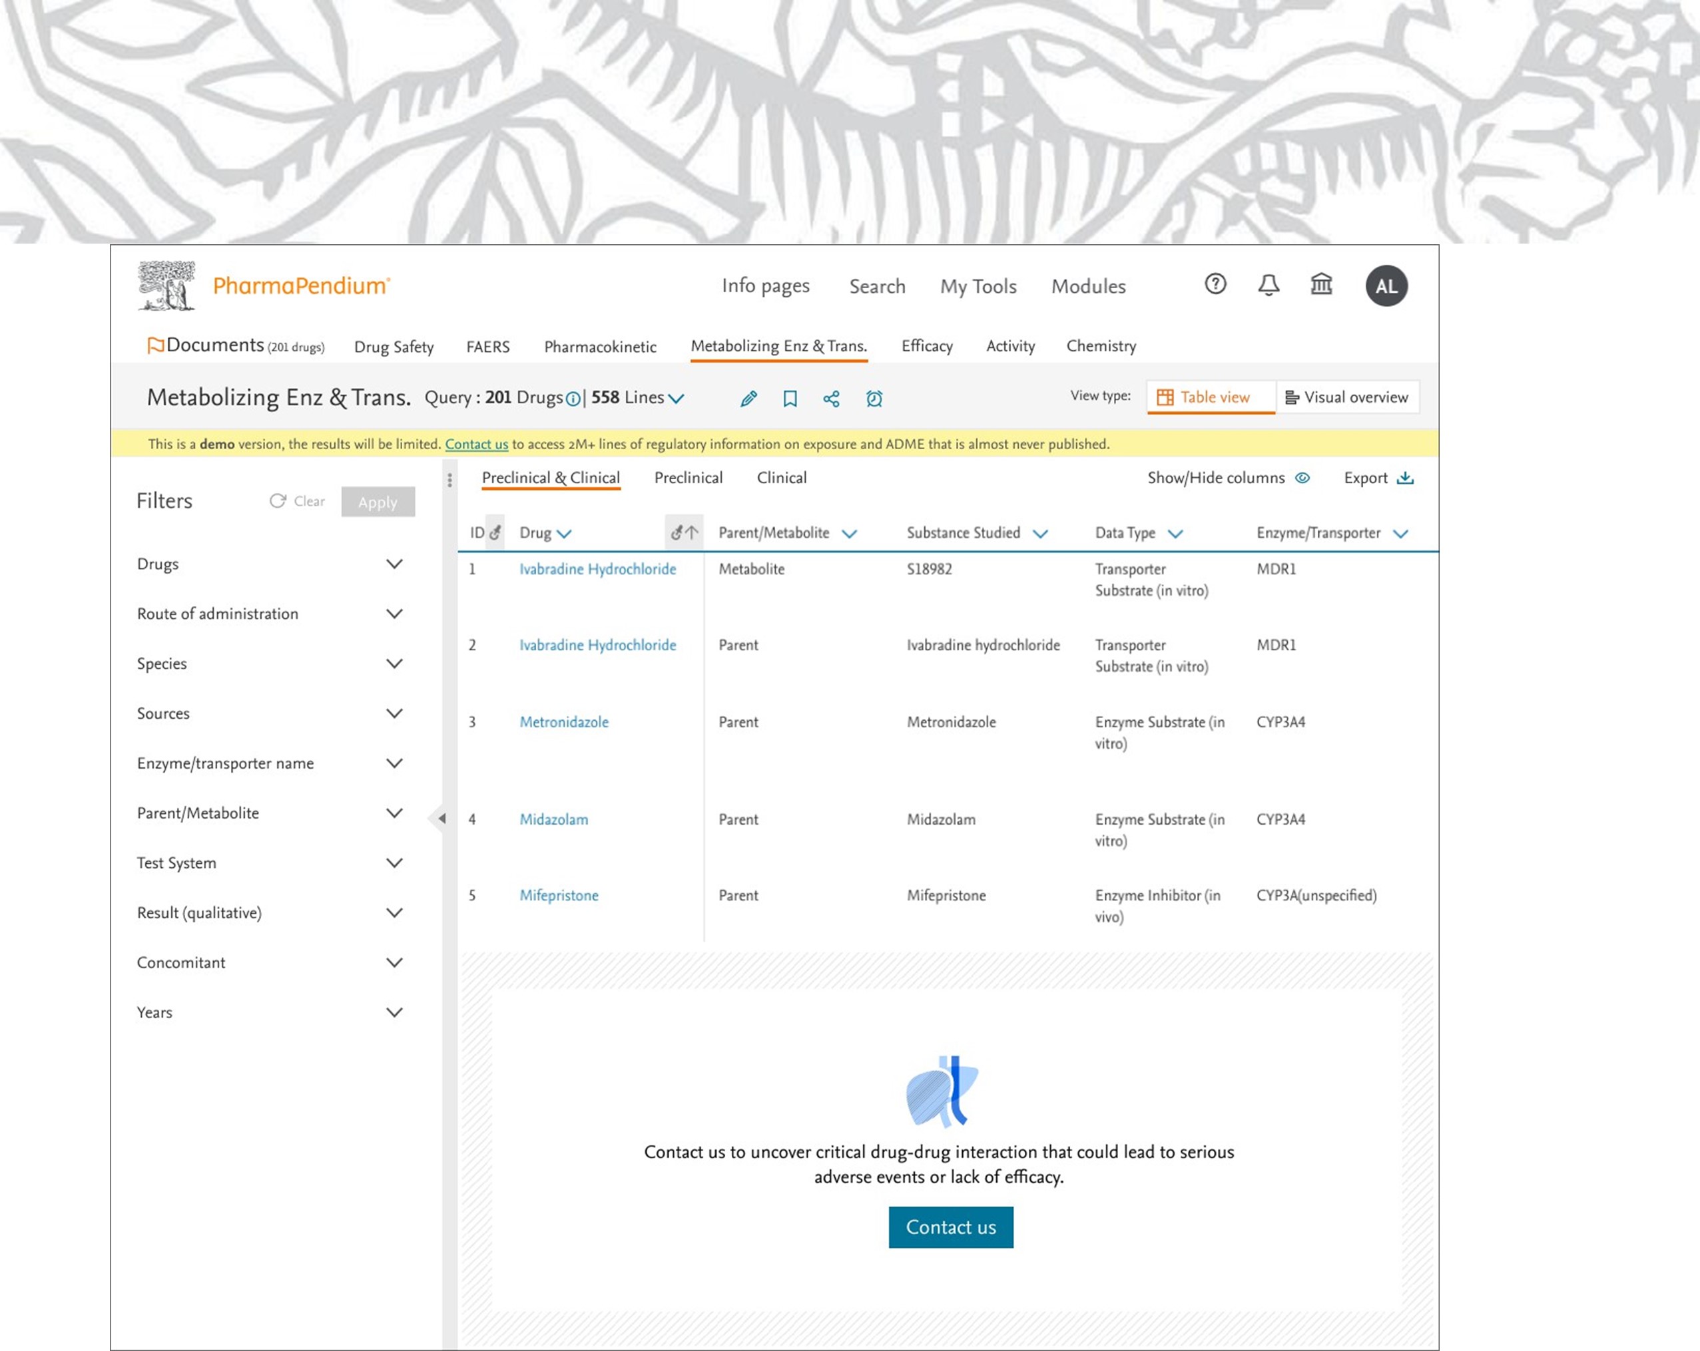
Task: Click the Export label
Action: [x=1365, y=478]
